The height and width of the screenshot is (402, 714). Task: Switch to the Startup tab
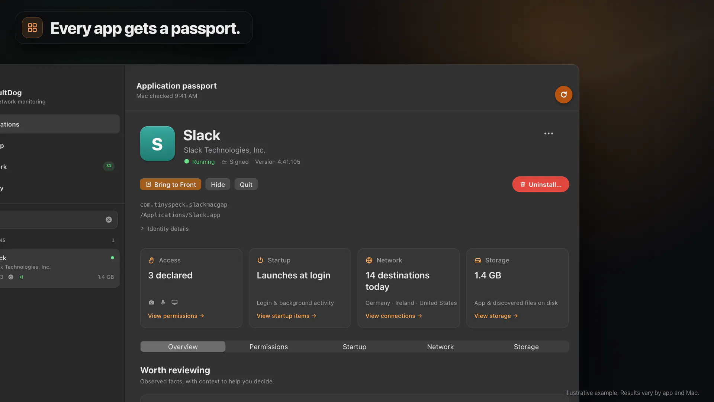click(x=354, y=347)
